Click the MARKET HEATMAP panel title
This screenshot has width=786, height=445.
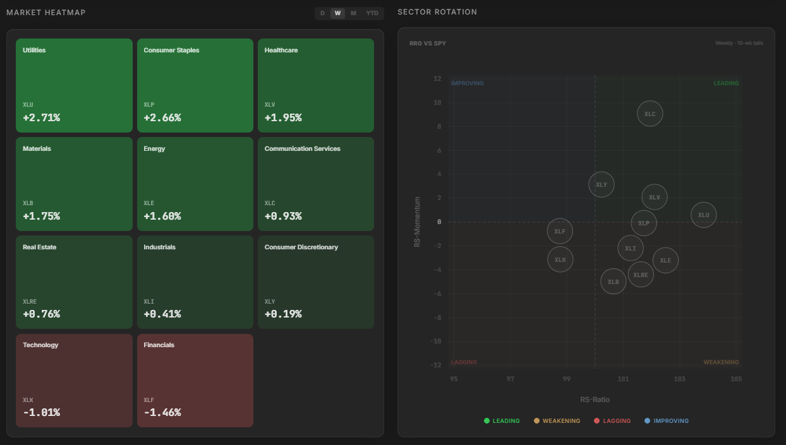click(x=46, y=13)
